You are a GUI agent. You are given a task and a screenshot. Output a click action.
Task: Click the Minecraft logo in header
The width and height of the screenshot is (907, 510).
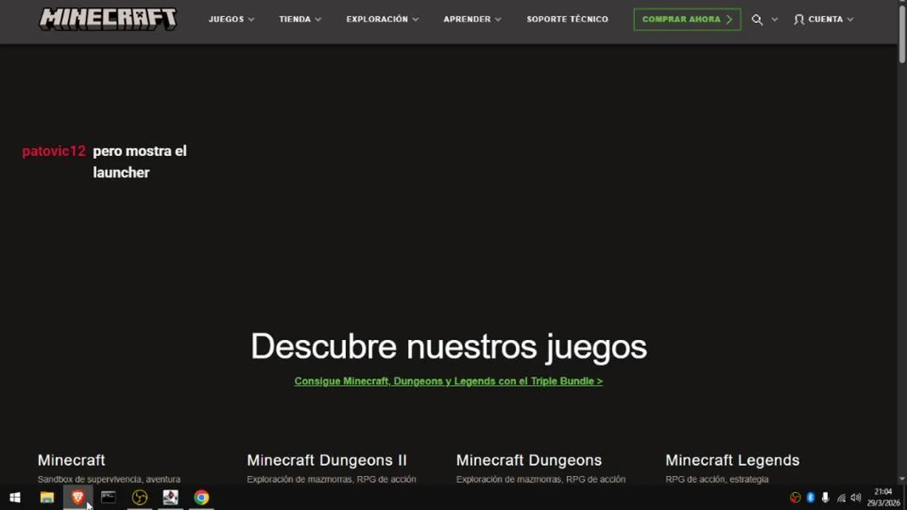point(108,19)
